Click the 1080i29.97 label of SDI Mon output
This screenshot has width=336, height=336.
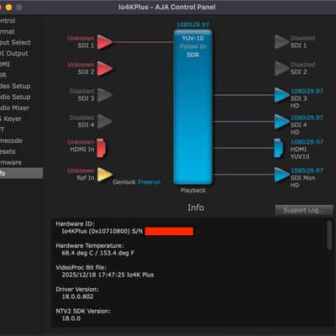(x=307, y=171)
